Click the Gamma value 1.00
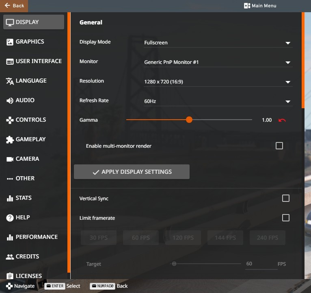Viewport: 311px width, 293px height. [267, 120]
